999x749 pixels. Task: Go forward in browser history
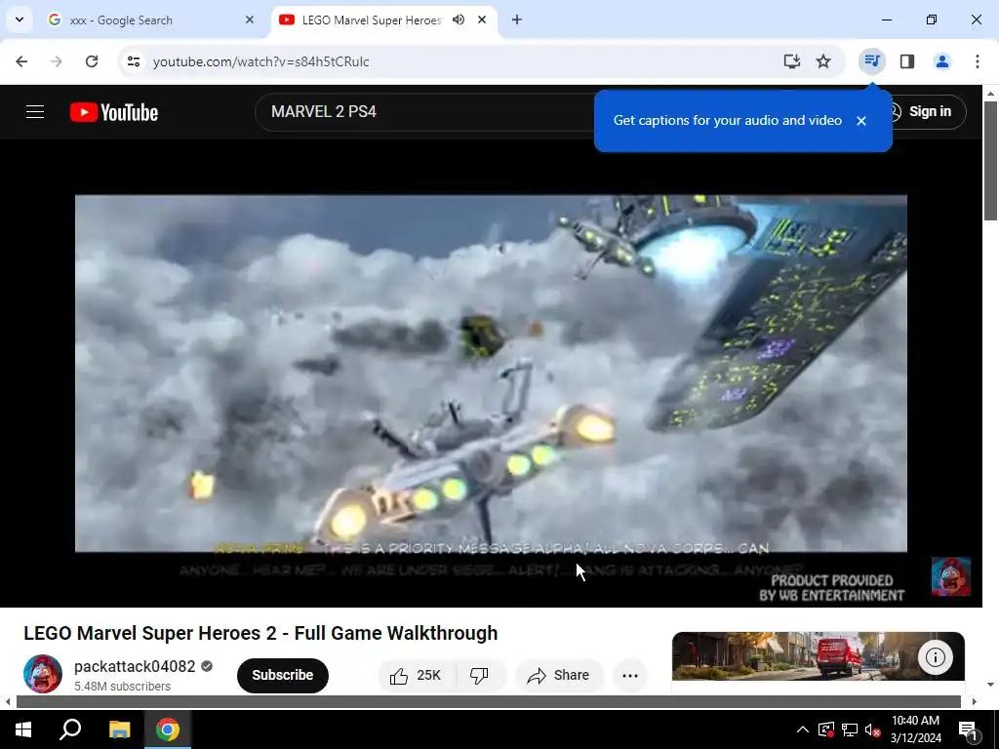[x=57, y=61]
